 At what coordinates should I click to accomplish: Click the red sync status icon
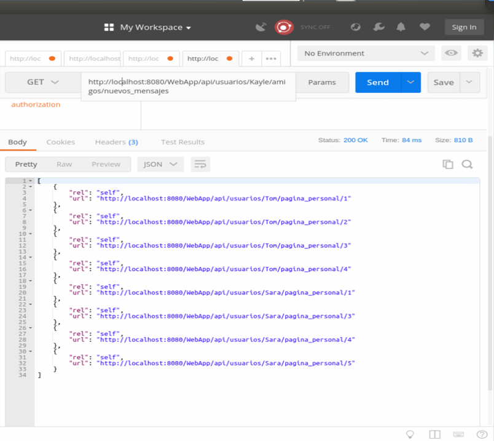(284, 27)
